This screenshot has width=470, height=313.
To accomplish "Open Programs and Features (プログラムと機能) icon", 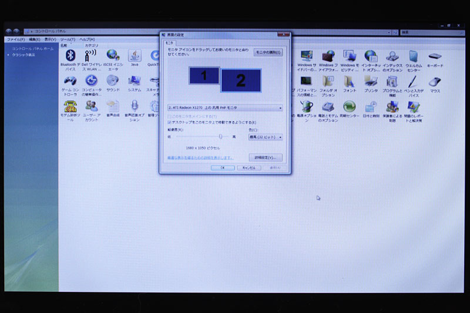I will [x=392, y=82].
